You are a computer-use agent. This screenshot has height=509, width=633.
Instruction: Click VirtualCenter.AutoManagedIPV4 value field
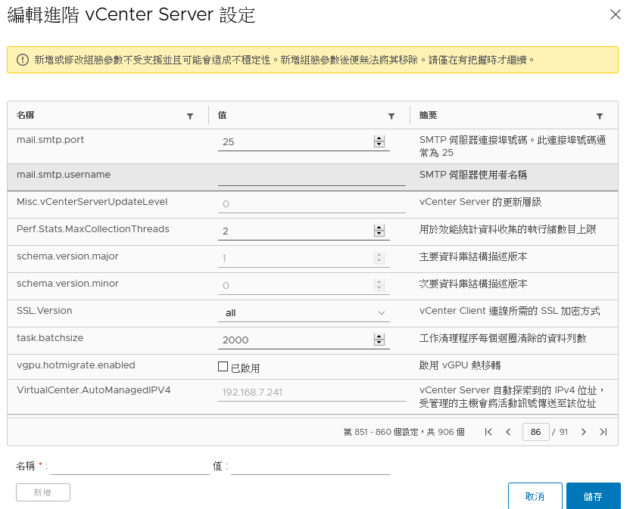click(x=312, y=393)
